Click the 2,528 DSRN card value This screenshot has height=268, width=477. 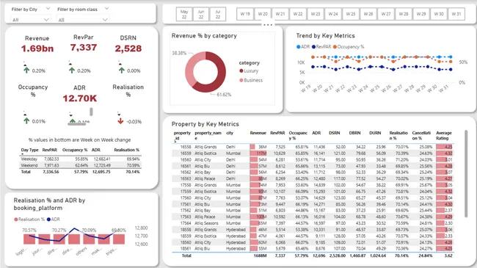[x=128, y=48]
